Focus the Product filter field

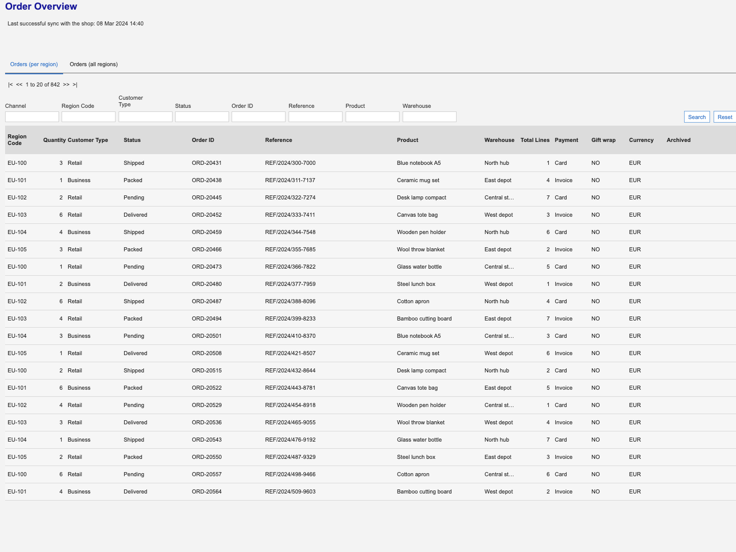[x=373, y=117]
